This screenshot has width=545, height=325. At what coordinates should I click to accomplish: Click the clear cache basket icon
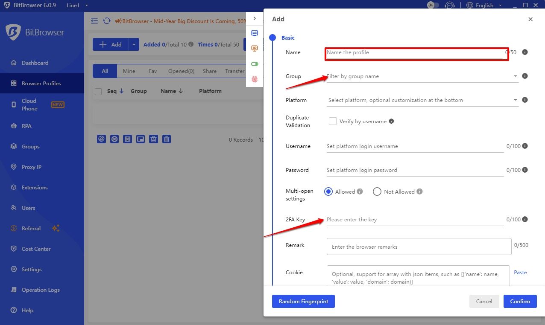(154, 139)
